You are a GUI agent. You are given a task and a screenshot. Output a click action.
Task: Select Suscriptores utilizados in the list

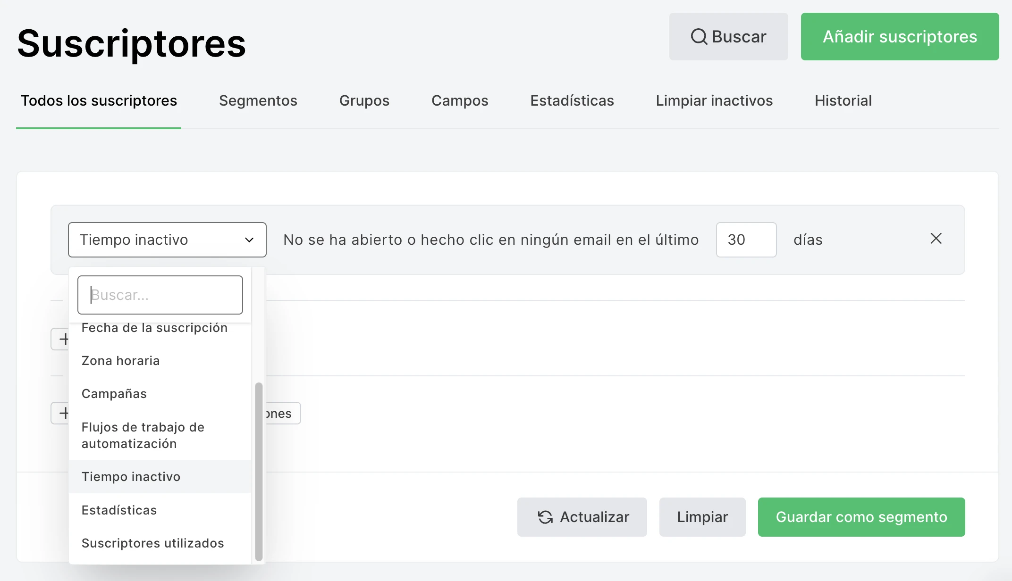[152, 543]
